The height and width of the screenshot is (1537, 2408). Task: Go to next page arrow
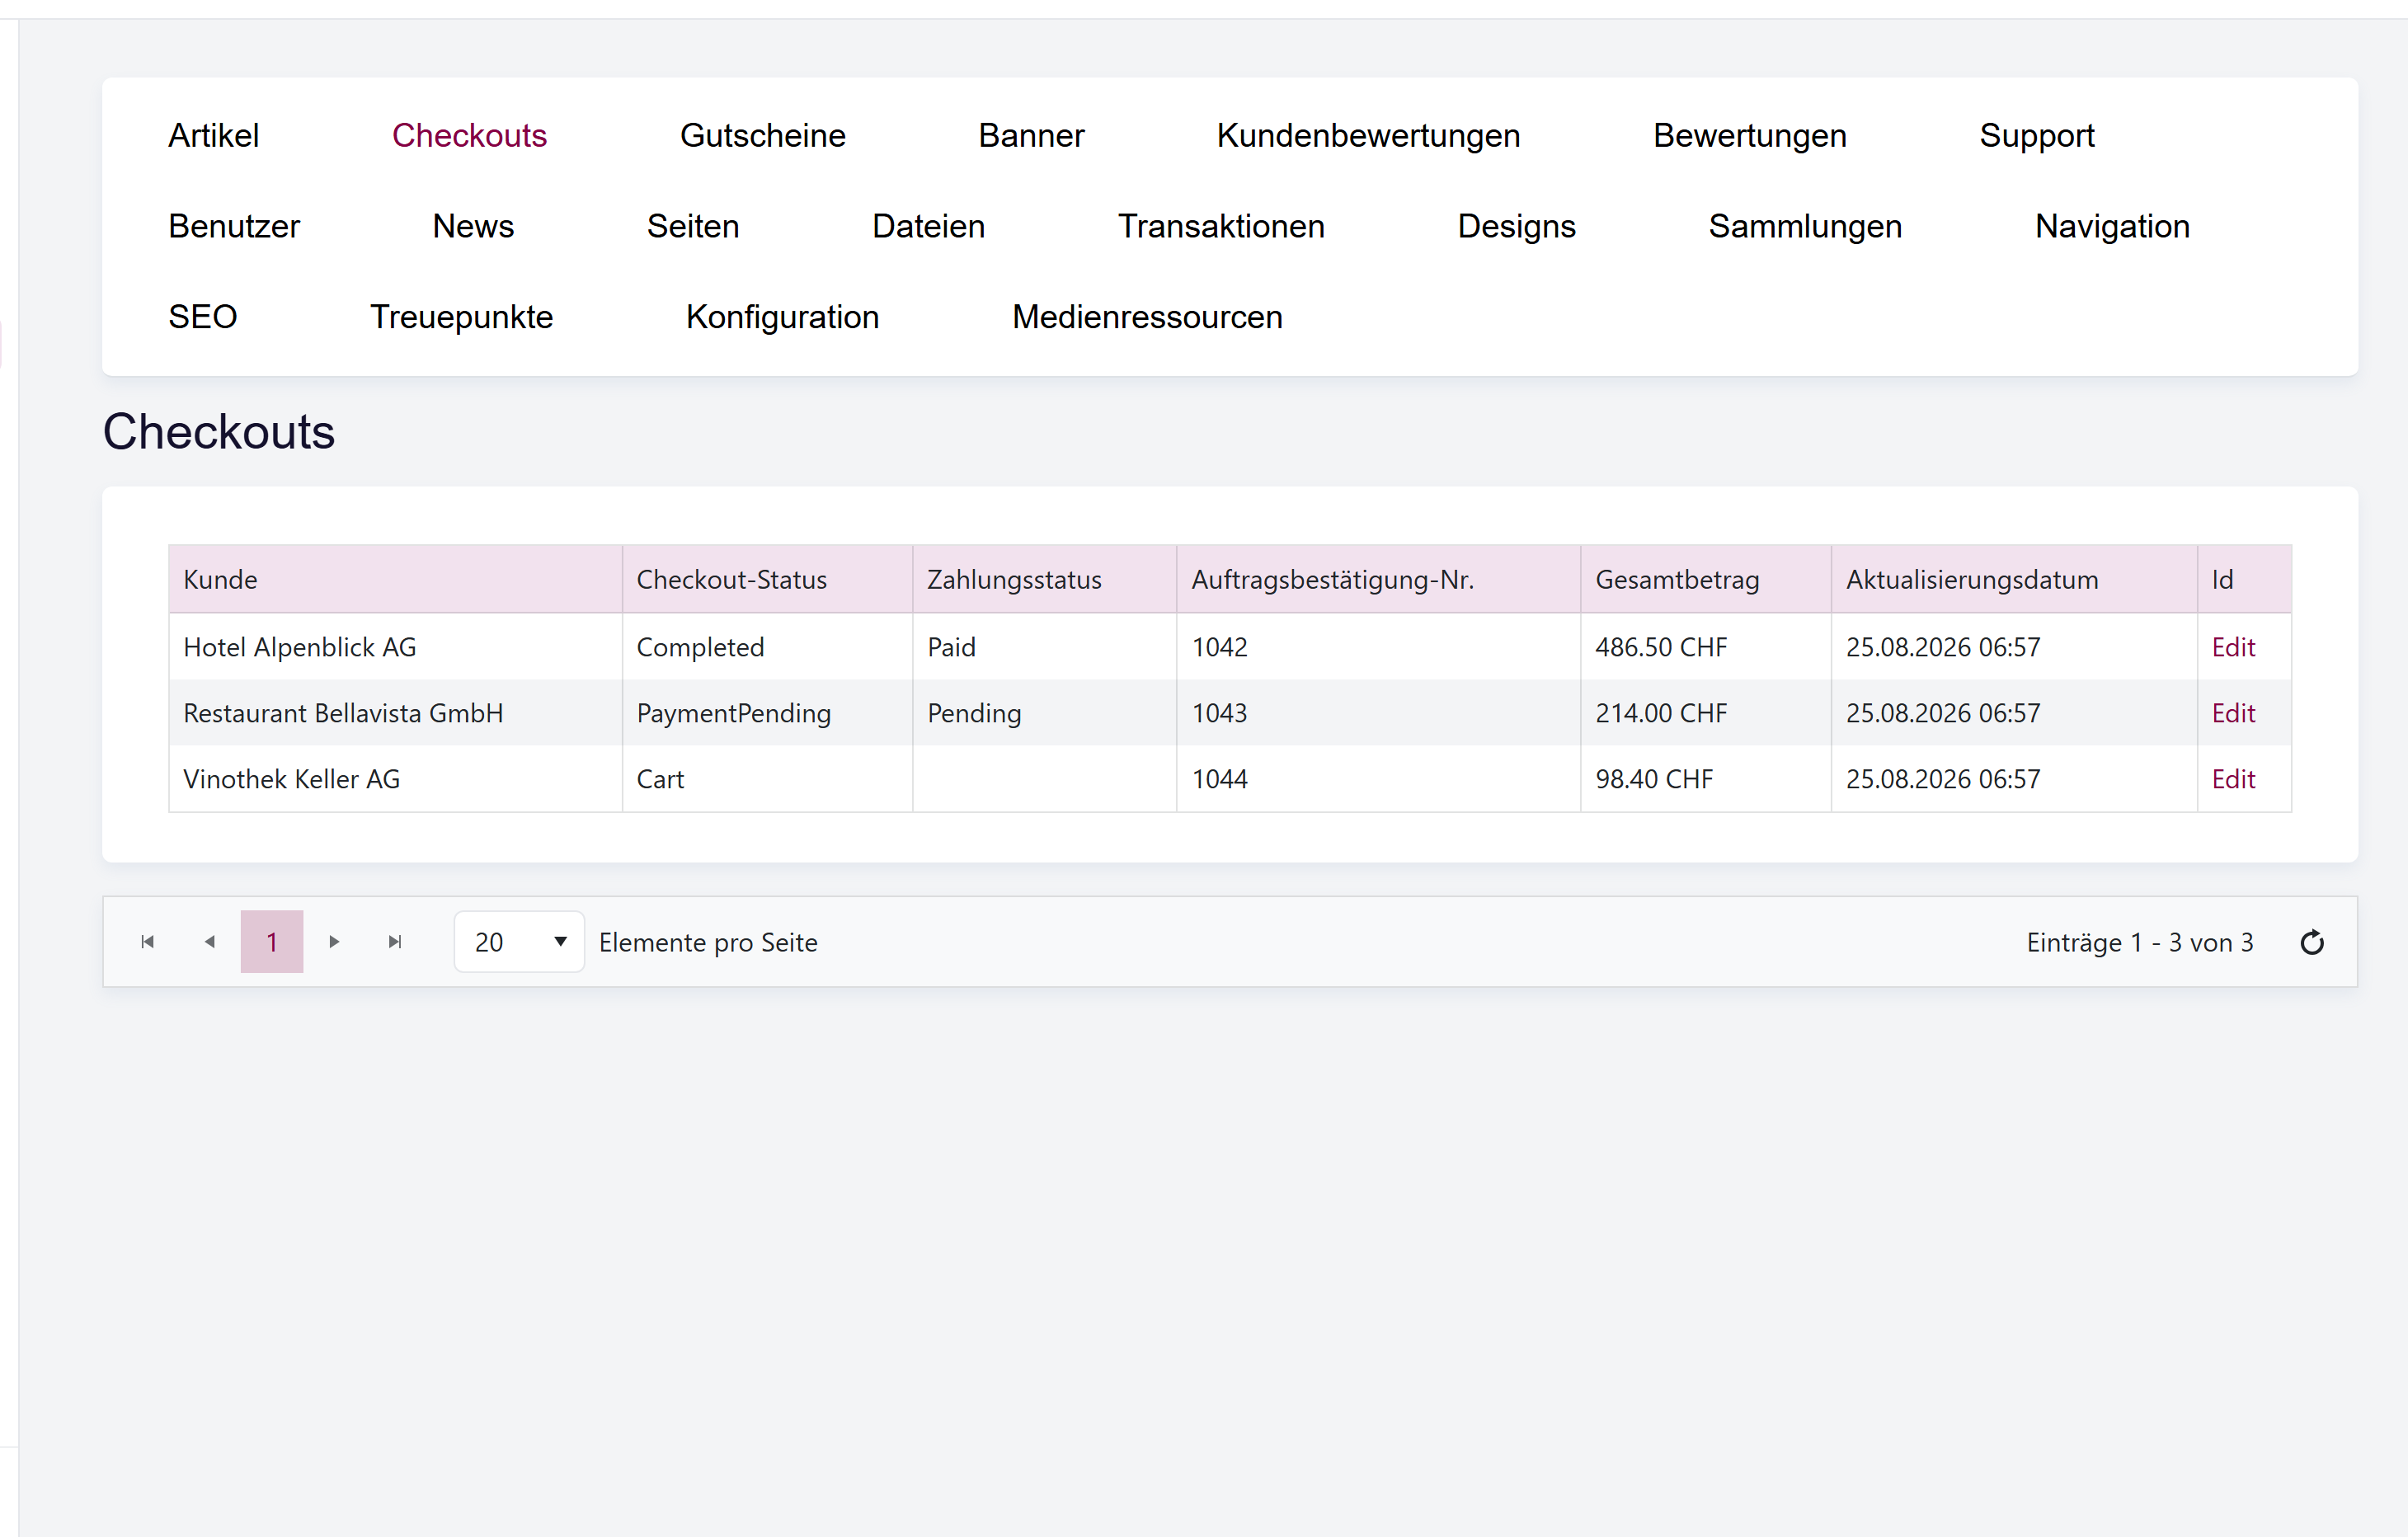click(334, 942)
